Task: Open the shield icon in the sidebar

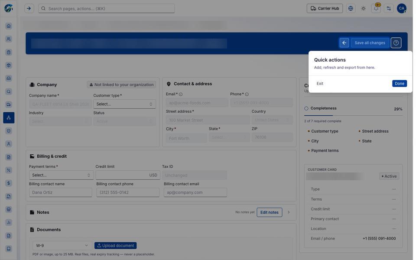Action: pyautogui.click(x=9, y=131)
